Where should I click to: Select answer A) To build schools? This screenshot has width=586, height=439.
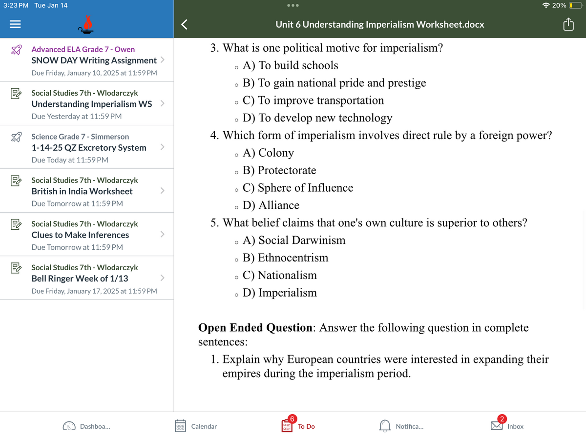click(290, 65)
